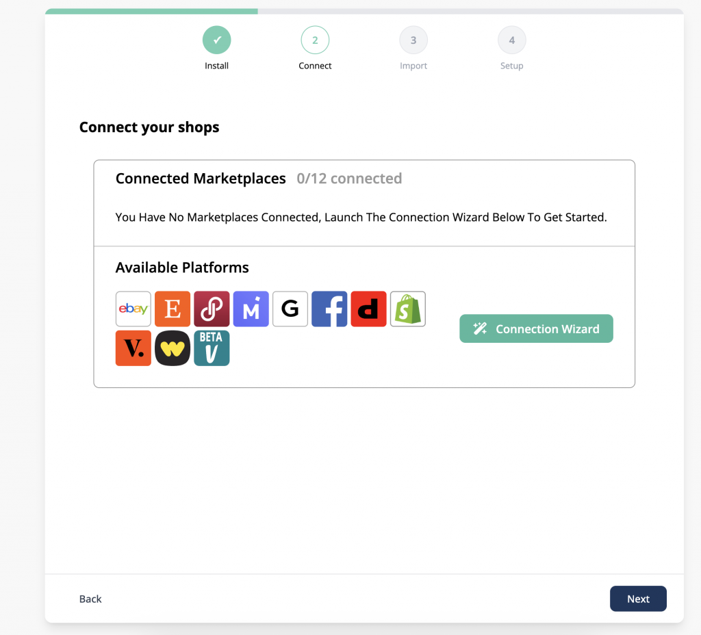Click the green onboarding progress bar
The image size is (701, 635).
coord(151,11)
